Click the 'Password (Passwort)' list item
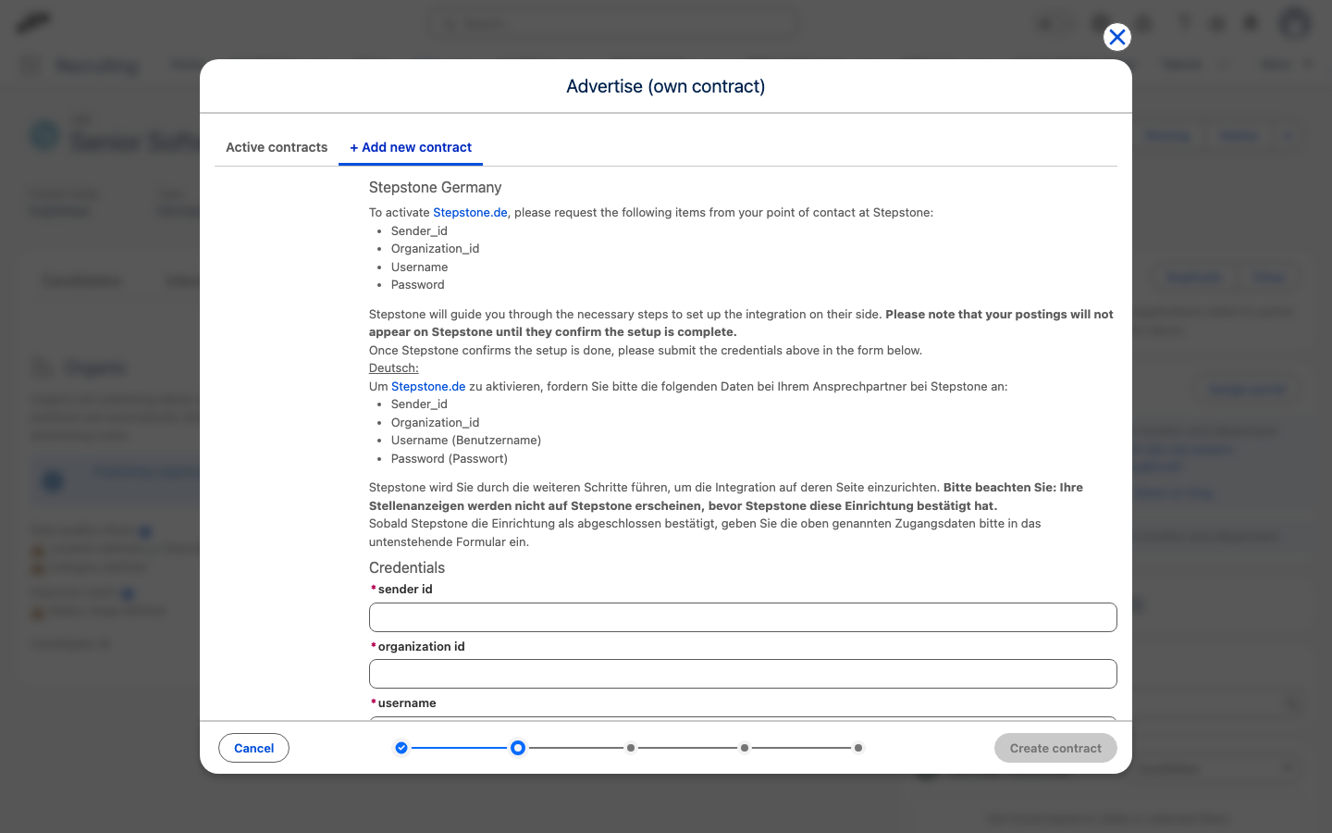This screenshot has width=1332, height=833. 450,458
